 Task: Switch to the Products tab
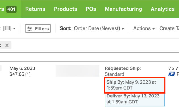(65, 9)
